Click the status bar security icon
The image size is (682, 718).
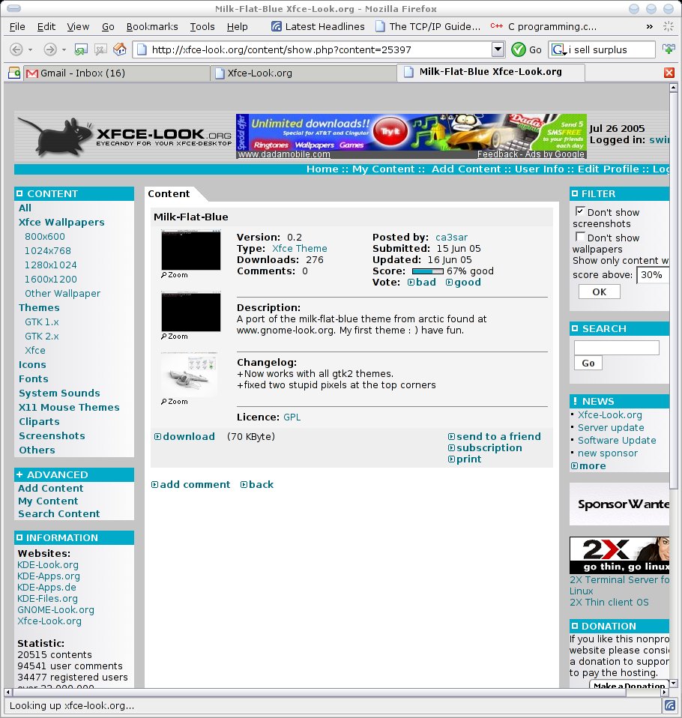click(x=670, y=705)
